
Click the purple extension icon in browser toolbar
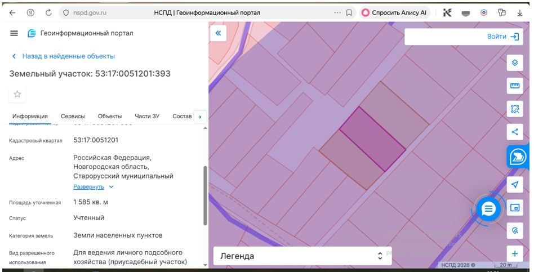point(484,13)
